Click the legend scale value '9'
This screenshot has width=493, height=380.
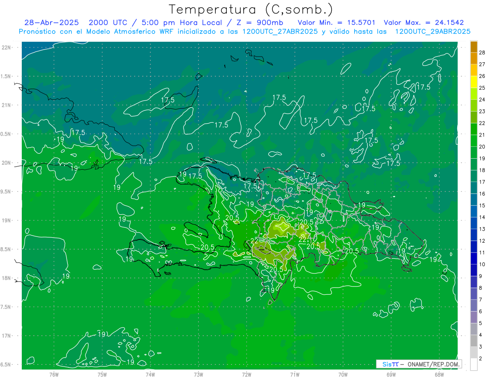click(x=481, y=276)
